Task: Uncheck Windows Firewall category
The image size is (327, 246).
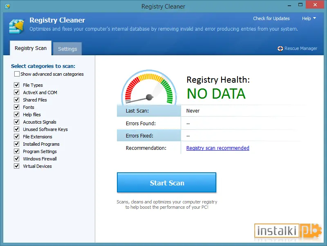Action: 17,159
